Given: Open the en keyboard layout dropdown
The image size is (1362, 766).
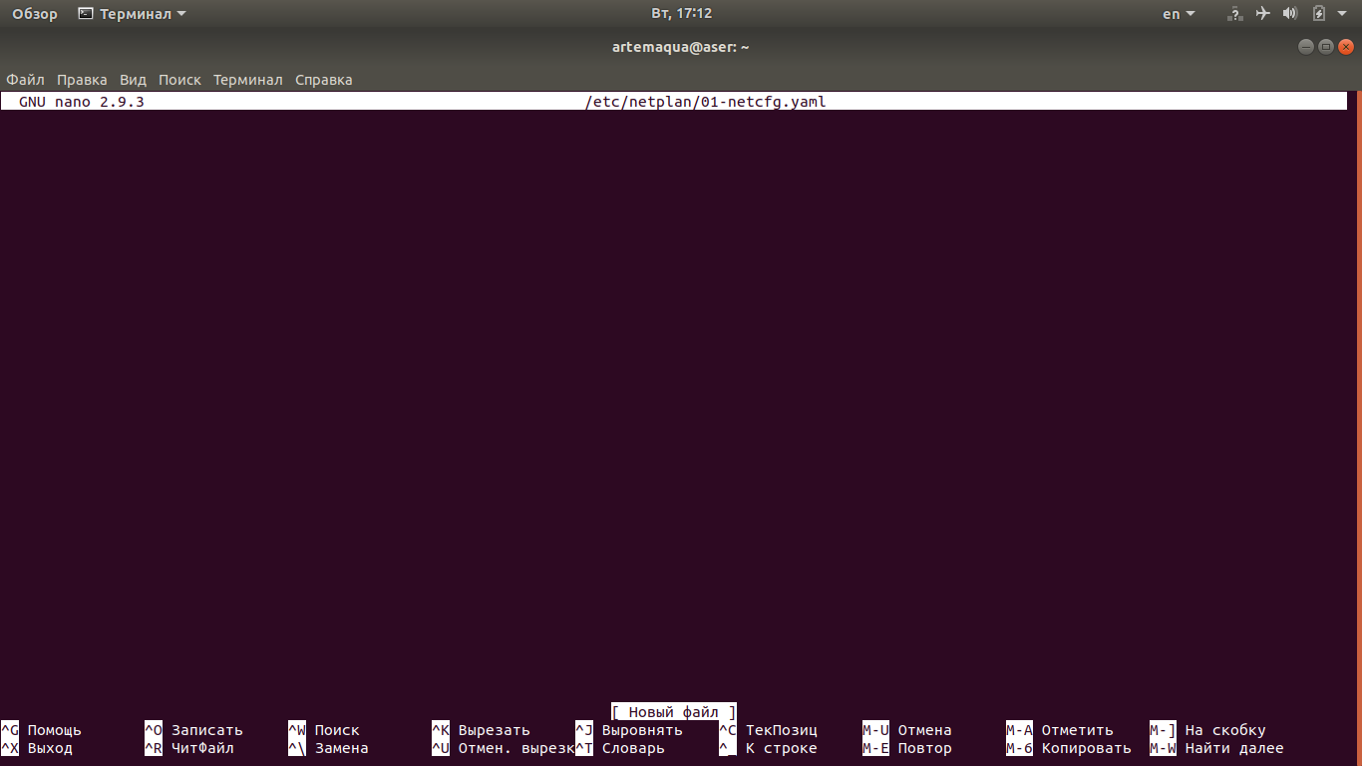Looking at the screenshot, I should point(1178,14).
